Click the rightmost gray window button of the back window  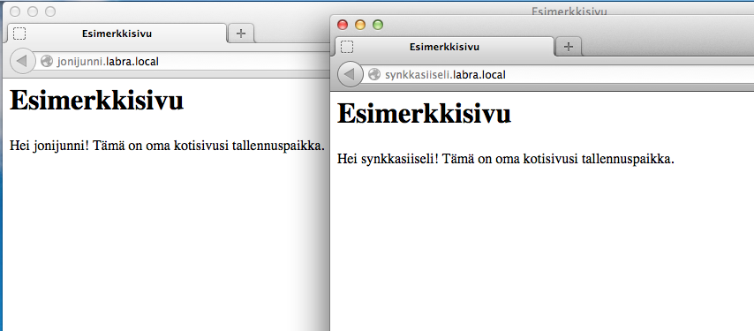click(x=50, y=11)
